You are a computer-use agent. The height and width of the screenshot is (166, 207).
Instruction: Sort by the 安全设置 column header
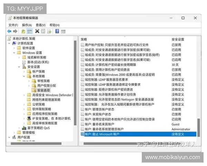click(178, 39)
